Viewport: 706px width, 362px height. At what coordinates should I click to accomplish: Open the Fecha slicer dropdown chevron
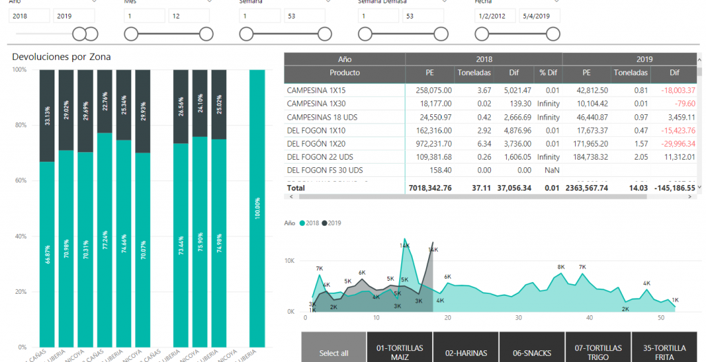(x=556, y=2)
